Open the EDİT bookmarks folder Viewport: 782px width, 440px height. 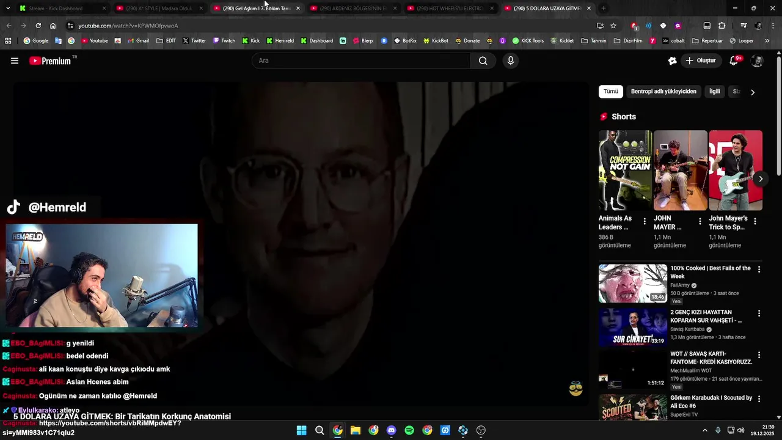pyautogui.click(x=166, y=41)
